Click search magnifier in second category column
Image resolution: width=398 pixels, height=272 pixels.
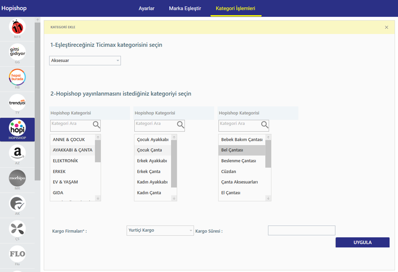coord(180,124)
